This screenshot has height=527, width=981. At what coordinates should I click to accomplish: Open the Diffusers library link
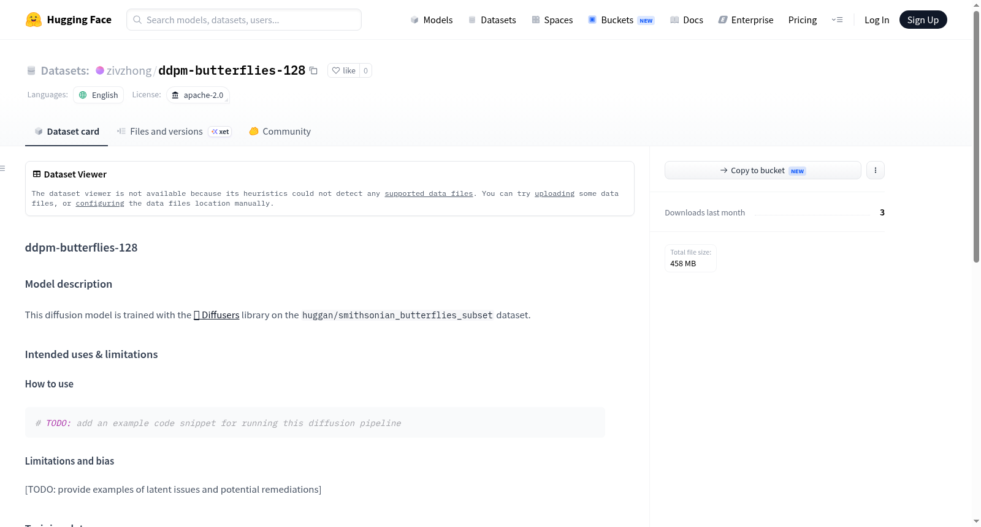pyautogui.click(x=216, y=315)
